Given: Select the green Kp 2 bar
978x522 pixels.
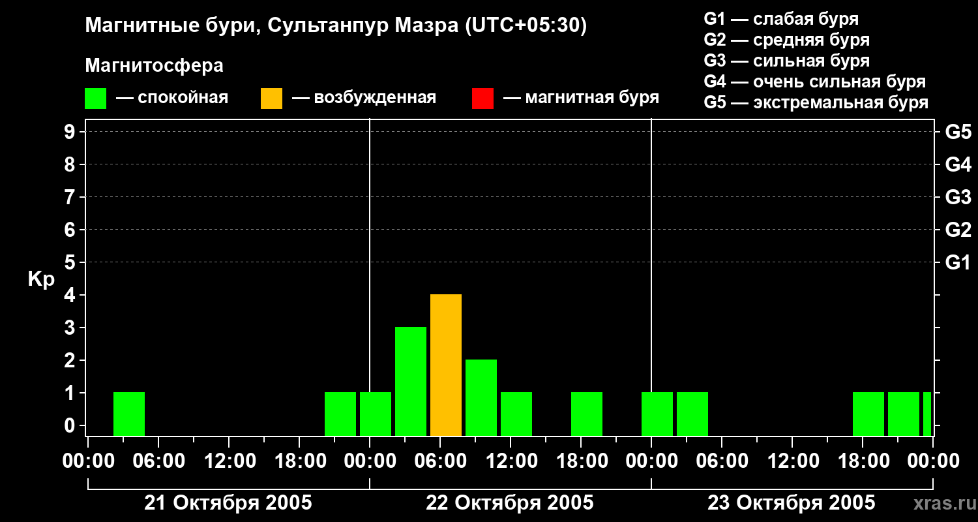Looking at the screenshot, I should click(481, 397).
